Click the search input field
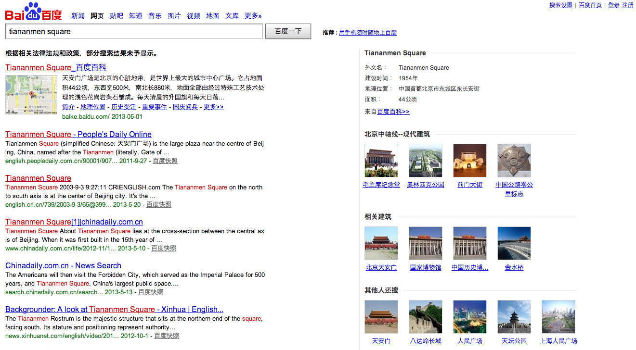 click(x=134, y=32)
